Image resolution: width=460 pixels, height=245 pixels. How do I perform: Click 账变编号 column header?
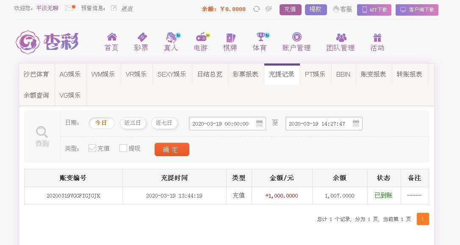(73, 178)
